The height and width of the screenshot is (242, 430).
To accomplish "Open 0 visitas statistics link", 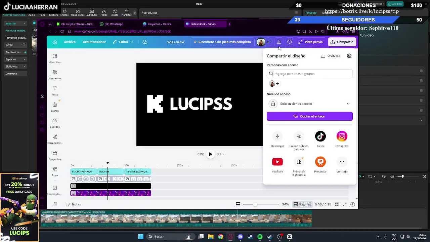I will click(331, 56).
